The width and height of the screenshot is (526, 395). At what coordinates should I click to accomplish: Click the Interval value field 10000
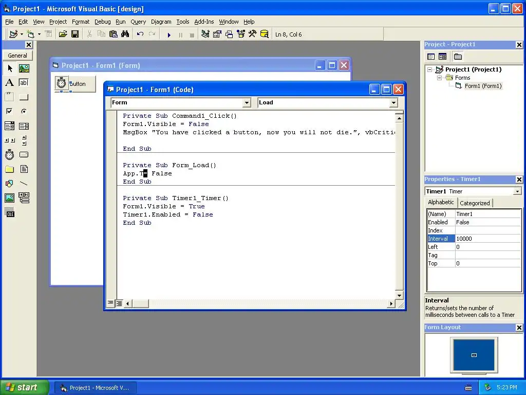pyautogui.click(x=488, y=239)
